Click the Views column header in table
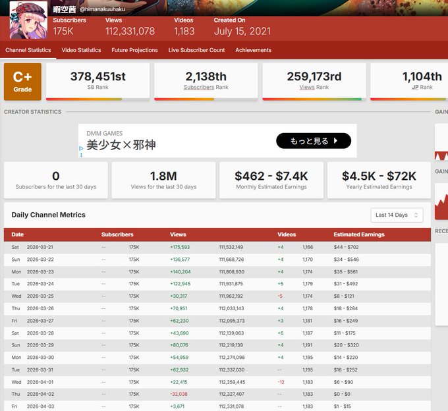The width and height of the screenshot is (448, 411). 178,234
